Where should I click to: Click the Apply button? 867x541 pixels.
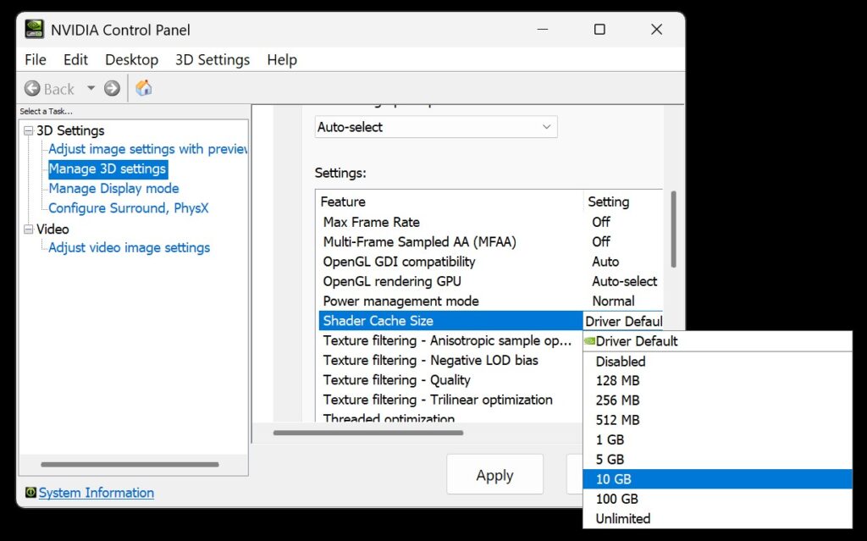coord(494,475)
